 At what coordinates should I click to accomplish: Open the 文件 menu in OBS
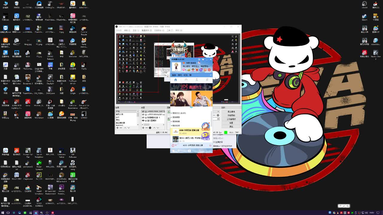click(x=119, y=30)
